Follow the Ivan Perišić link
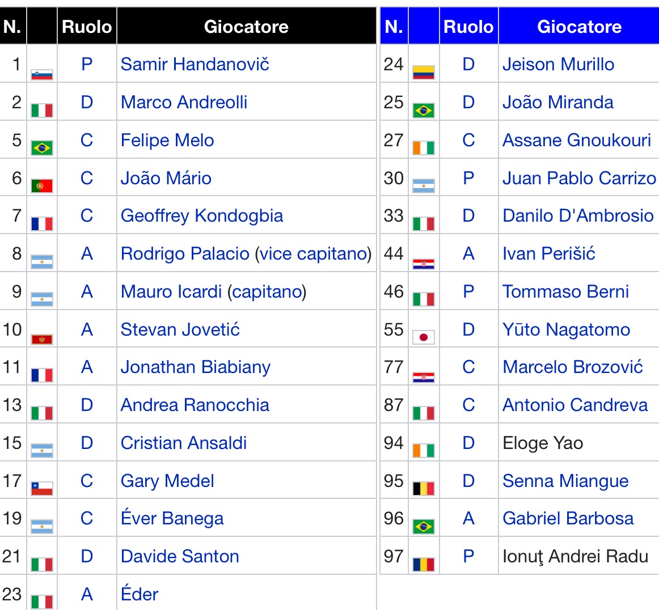Image resolution: width=659 pixels, height=610 pixels. [548, 253]
